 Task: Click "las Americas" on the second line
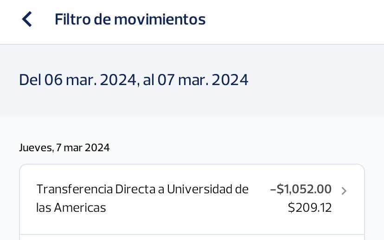[x=71, y=208]
